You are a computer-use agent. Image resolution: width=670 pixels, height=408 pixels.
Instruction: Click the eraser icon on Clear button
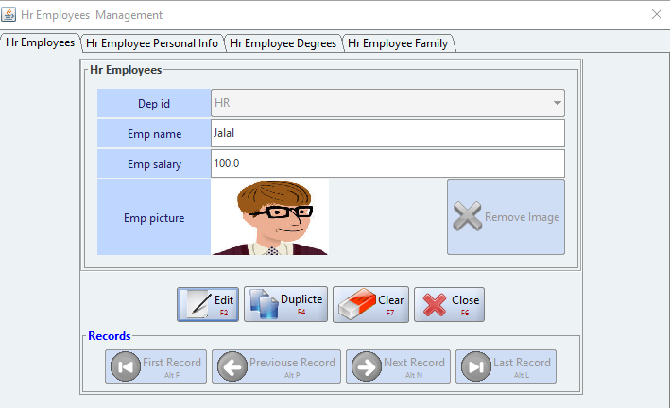click(x=354, y=304)
